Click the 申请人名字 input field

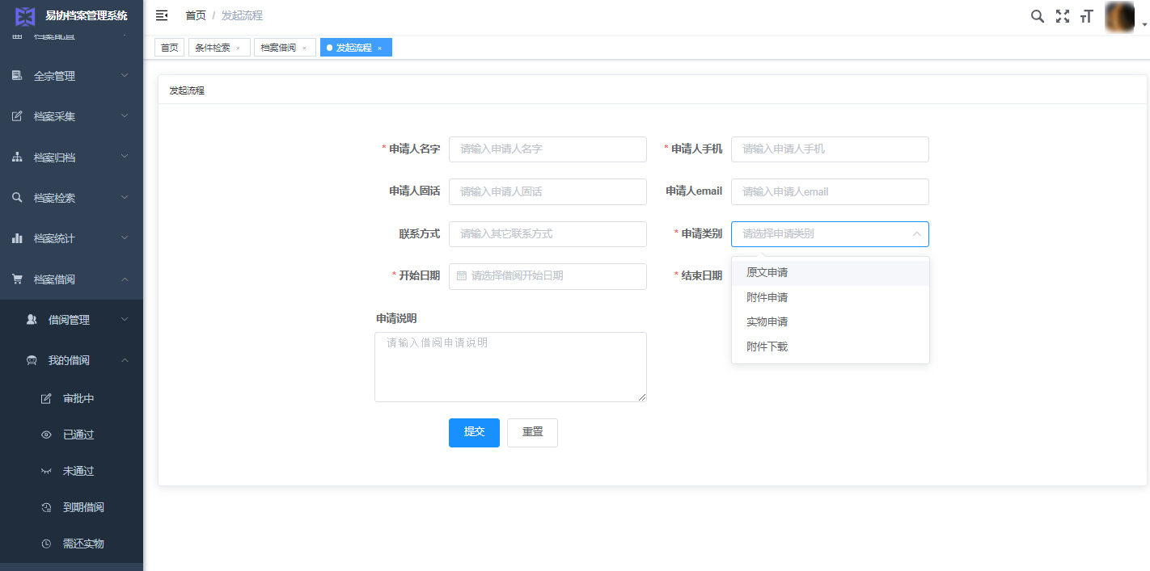point(548,149)
